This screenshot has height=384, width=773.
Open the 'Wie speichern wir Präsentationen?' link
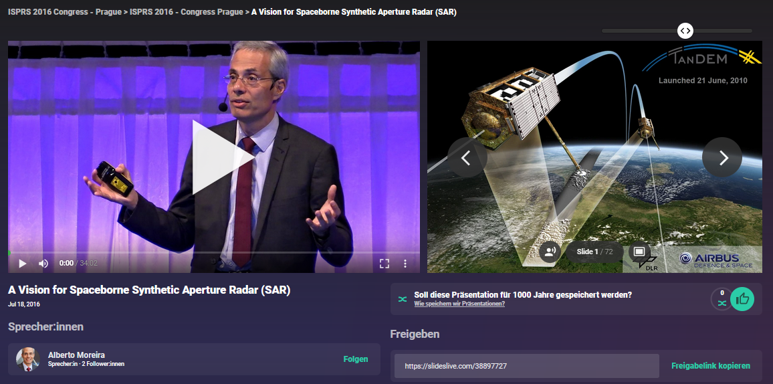[x=459, y=304]
